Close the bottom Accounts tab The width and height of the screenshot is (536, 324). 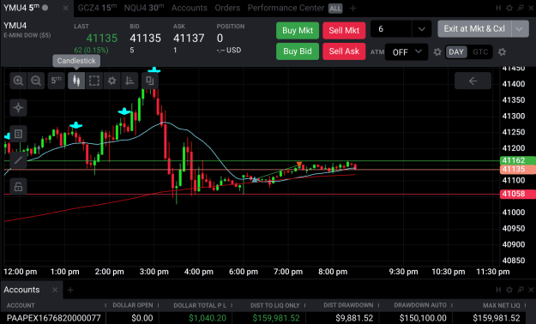coord(55,290)
